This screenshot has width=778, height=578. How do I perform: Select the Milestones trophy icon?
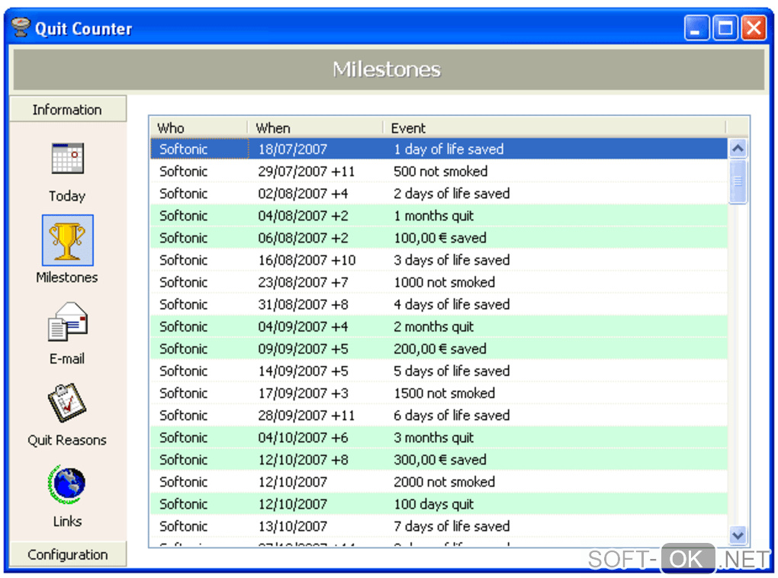point(67,240)
